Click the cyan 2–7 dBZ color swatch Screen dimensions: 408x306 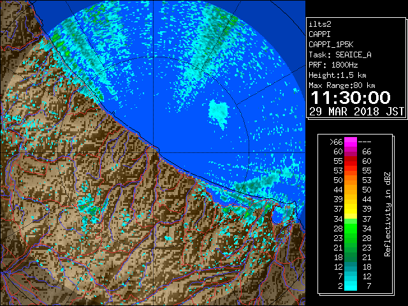[x=351, y=286]
